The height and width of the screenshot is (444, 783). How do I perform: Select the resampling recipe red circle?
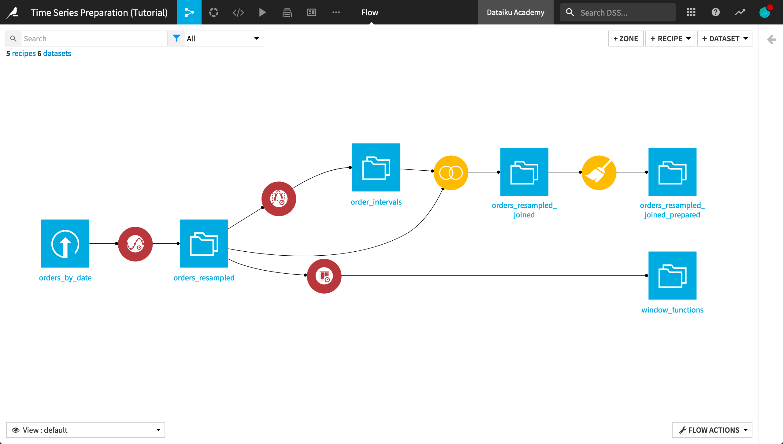(x=135, y=244)
